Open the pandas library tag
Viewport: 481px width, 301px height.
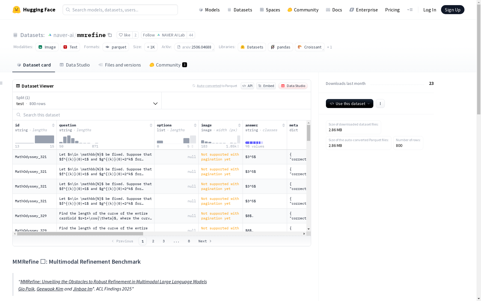click(x=280, y=47)
